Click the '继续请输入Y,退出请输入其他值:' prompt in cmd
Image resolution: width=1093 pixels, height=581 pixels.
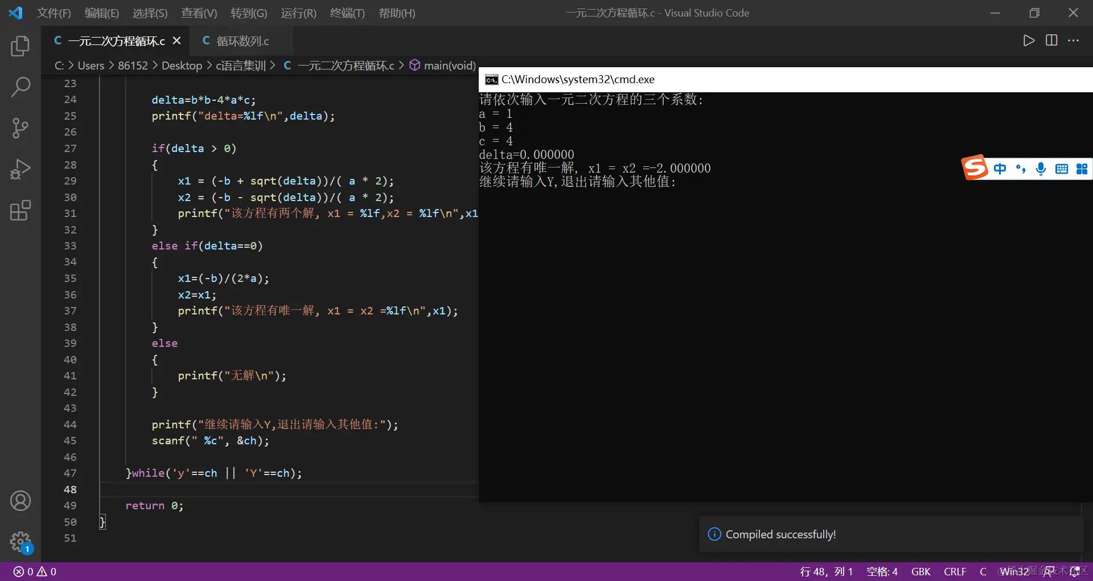(578, 182)
